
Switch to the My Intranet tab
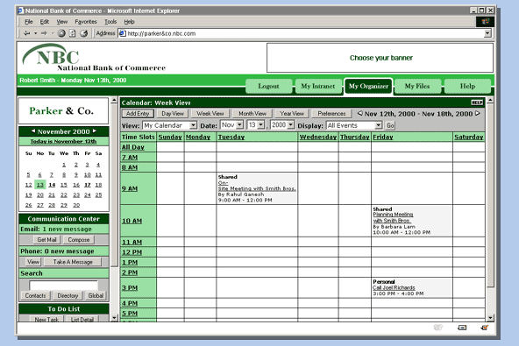tap(318, 87)
